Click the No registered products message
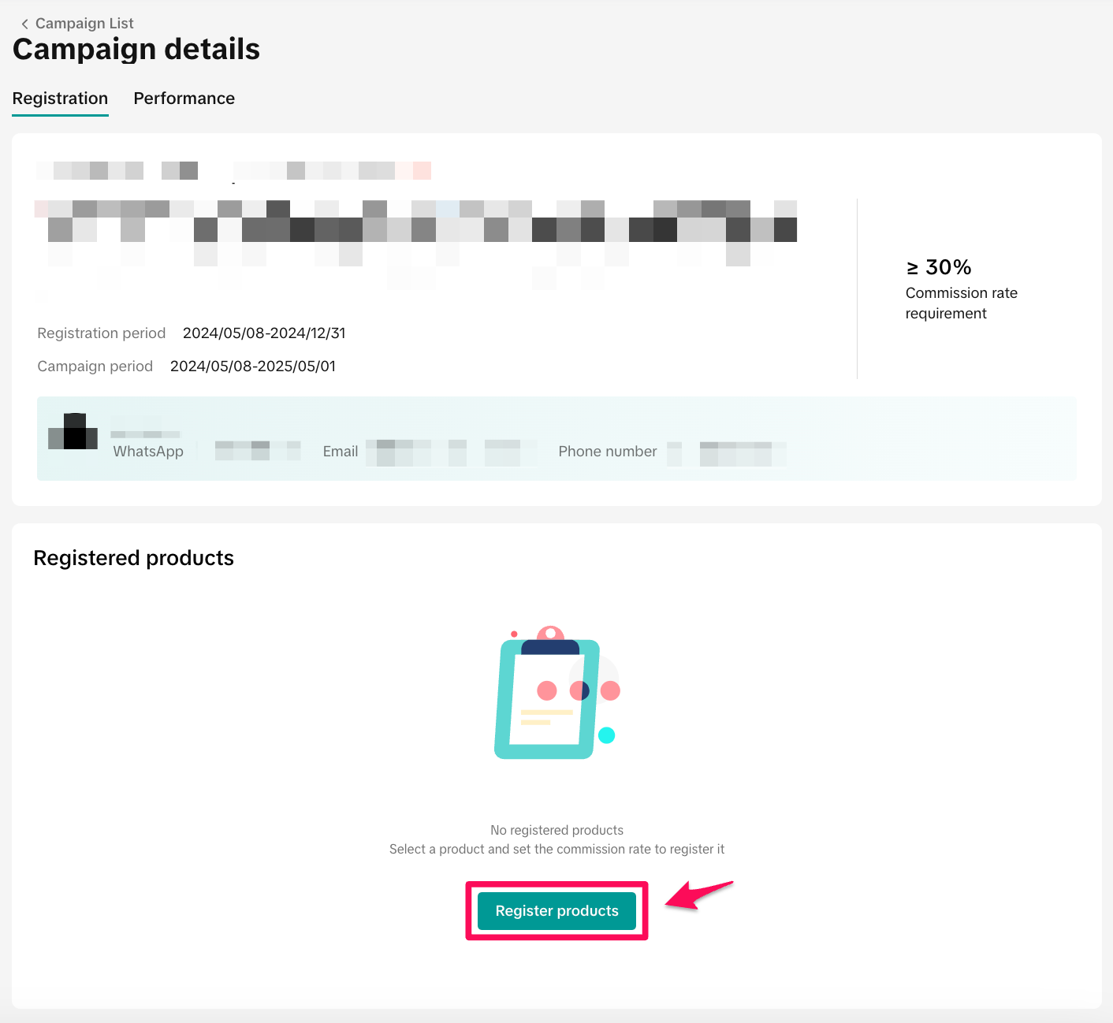Screen dimensions: 1113x1023 click(x=556, y=830)
